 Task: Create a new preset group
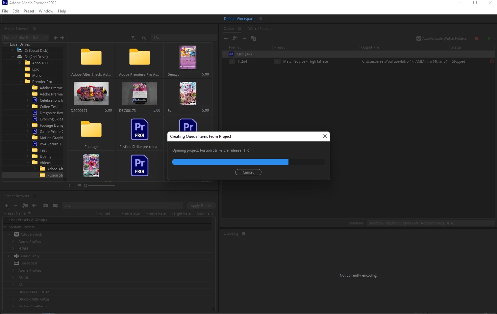coord(25,206)
